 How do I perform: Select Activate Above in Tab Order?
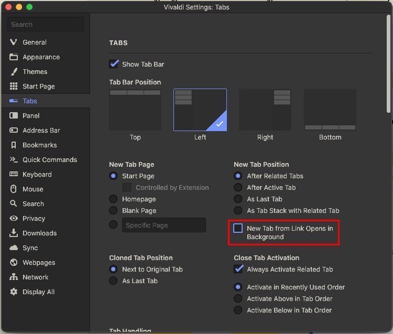[238, 298]
